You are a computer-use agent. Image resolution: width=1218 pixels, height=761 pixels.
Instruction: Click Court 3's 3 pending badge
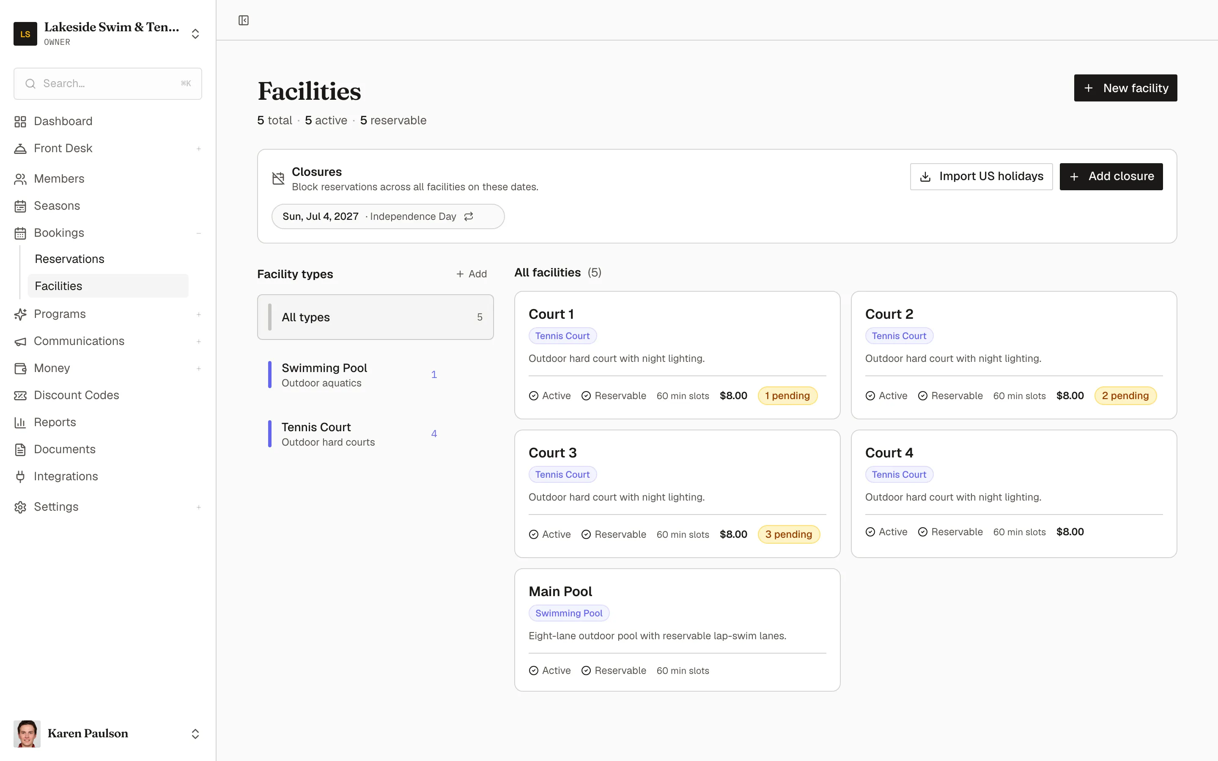[789, 534]
